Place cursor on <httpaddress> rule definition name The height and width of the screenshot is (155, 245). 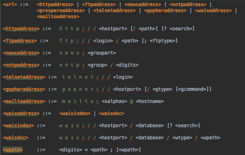point(21,29)
